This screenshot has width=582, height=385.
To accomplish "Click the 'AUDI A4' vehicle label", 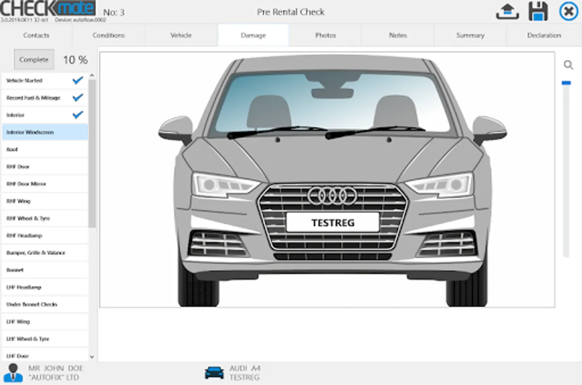I will coord(245,368).
